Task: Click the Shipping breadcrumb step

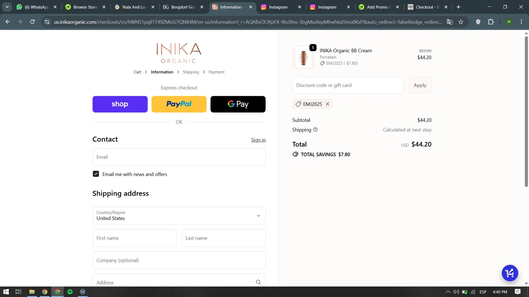Action: 191,72
